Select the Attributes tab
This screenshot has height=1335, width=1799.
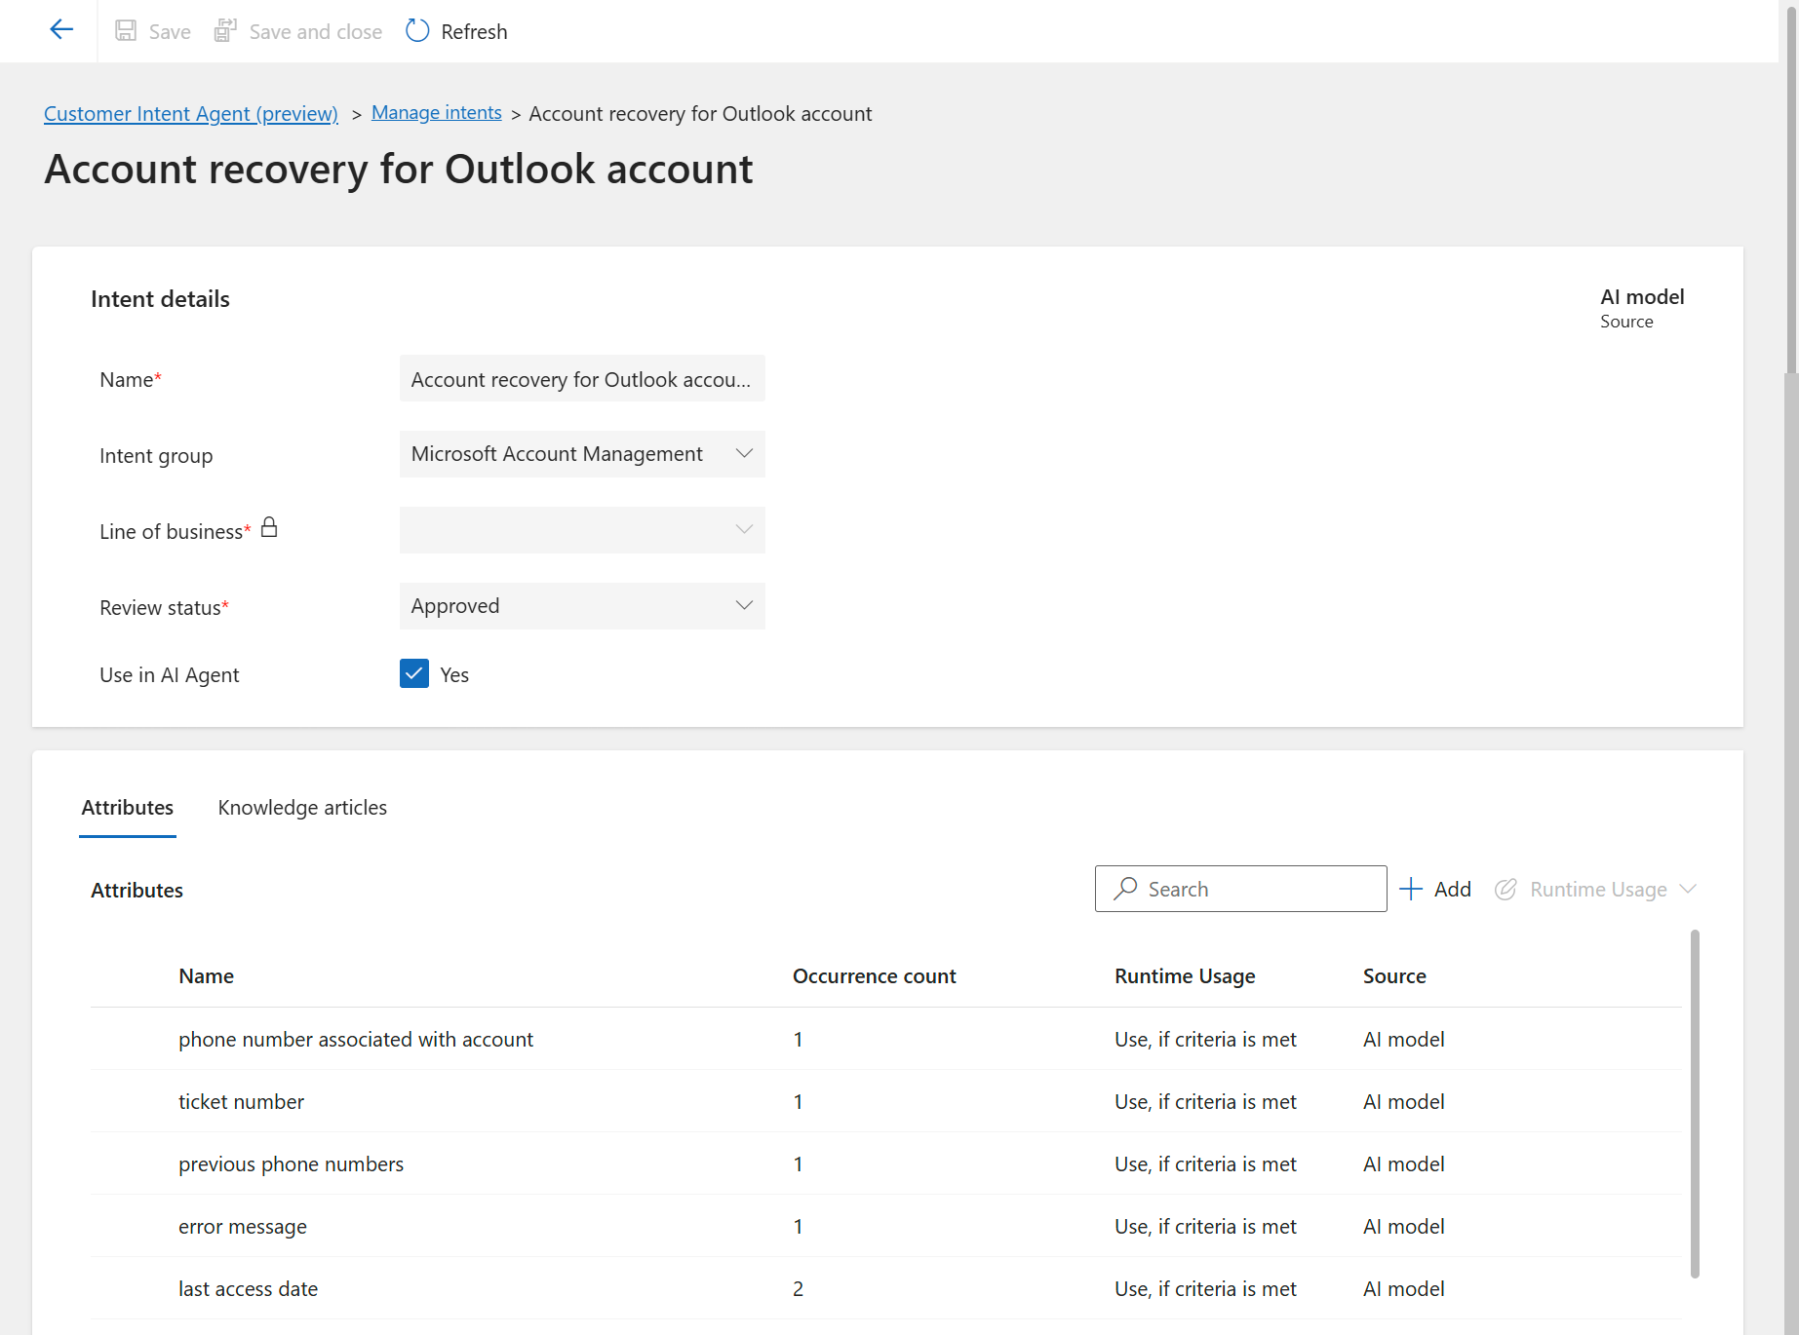(x=128, y=808)
